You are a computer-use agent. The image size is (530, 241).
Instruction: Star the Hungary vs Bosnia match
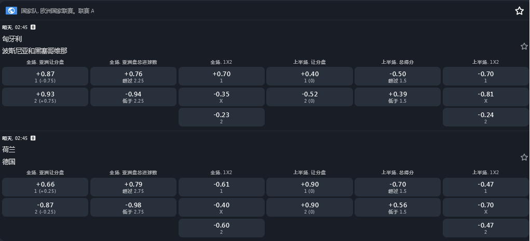click(524, 47)
